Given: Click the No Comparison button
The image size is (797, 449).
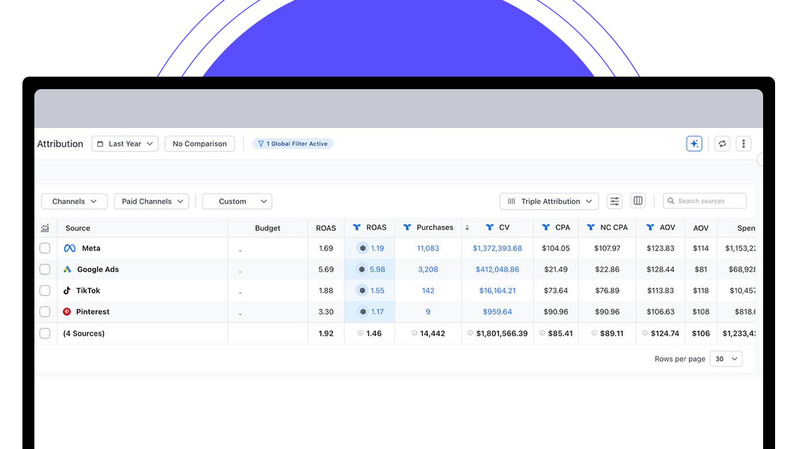Looking at the screenshot, I should click(x=200, y=144).
